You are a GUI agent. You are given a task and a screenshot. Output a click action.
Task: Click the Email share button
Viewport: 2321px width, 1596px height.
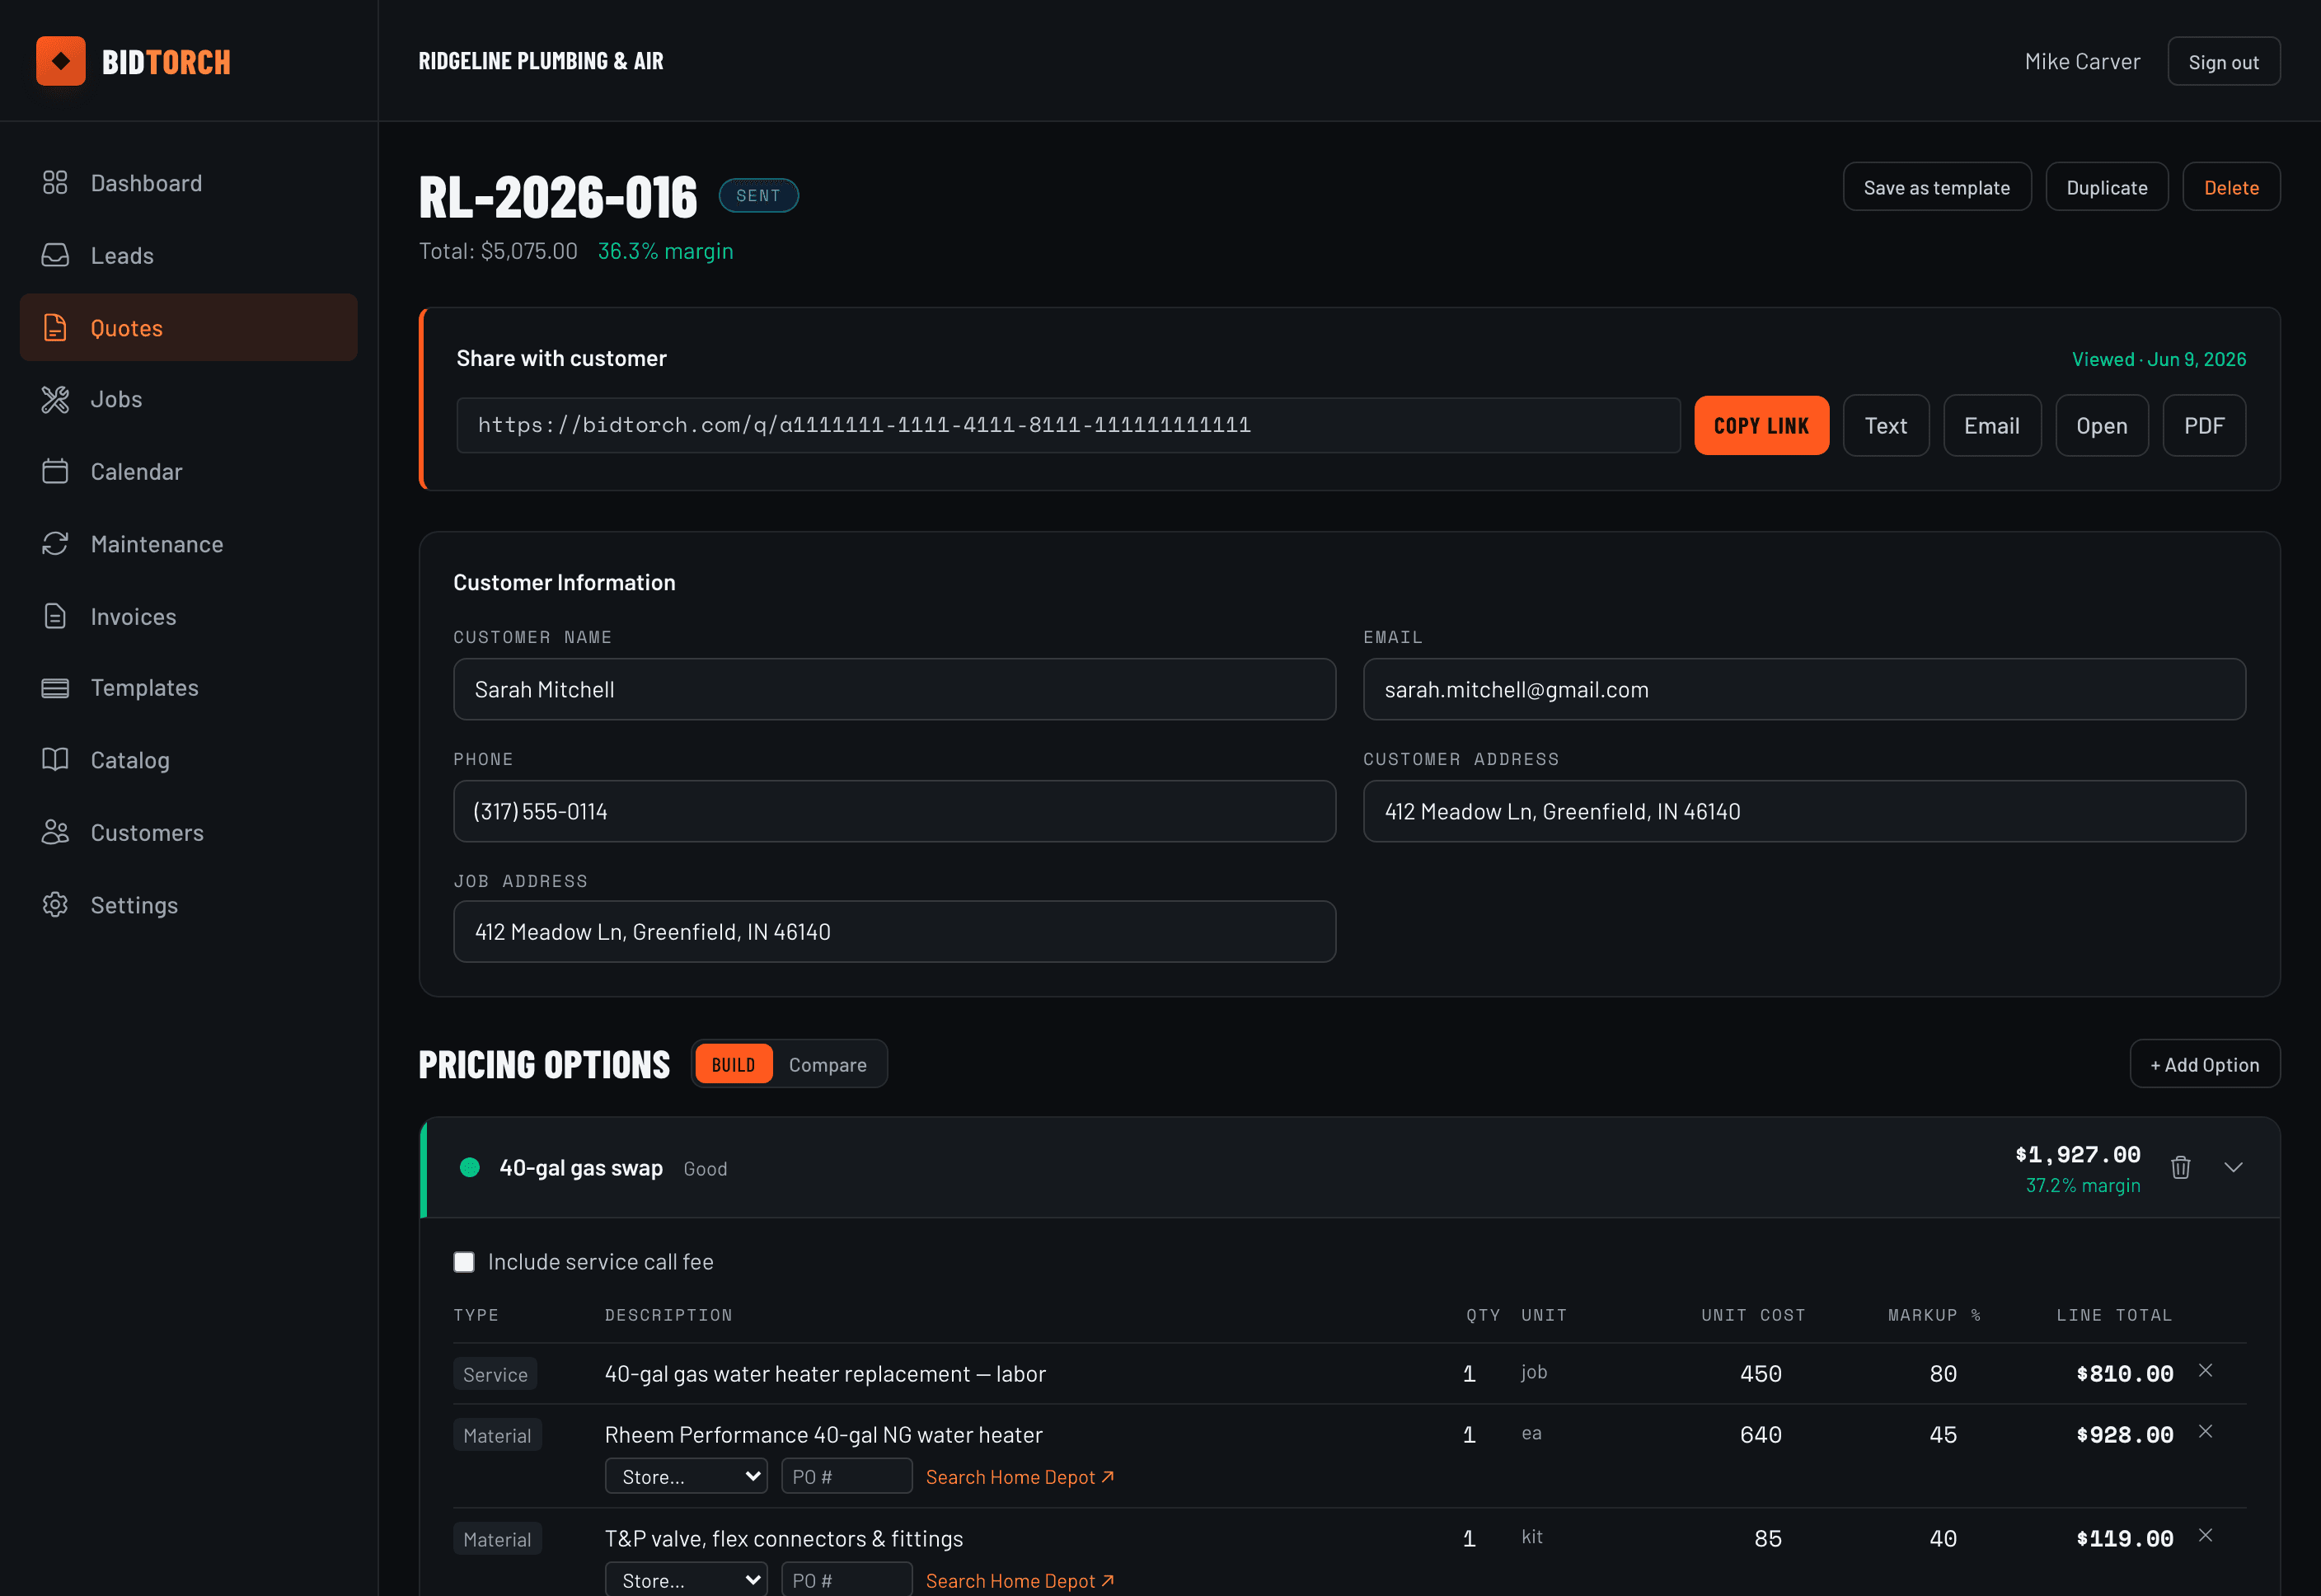click(x=1991, y=425)
